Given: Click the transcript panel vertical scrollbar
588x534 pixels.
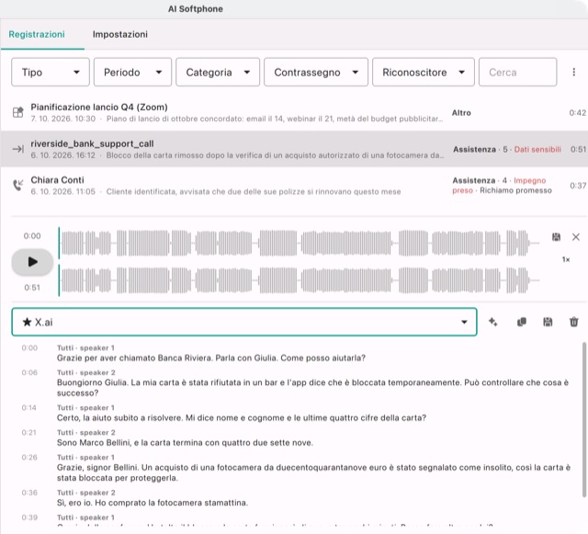Looking at the screenshot, I should tap(584, 418).
